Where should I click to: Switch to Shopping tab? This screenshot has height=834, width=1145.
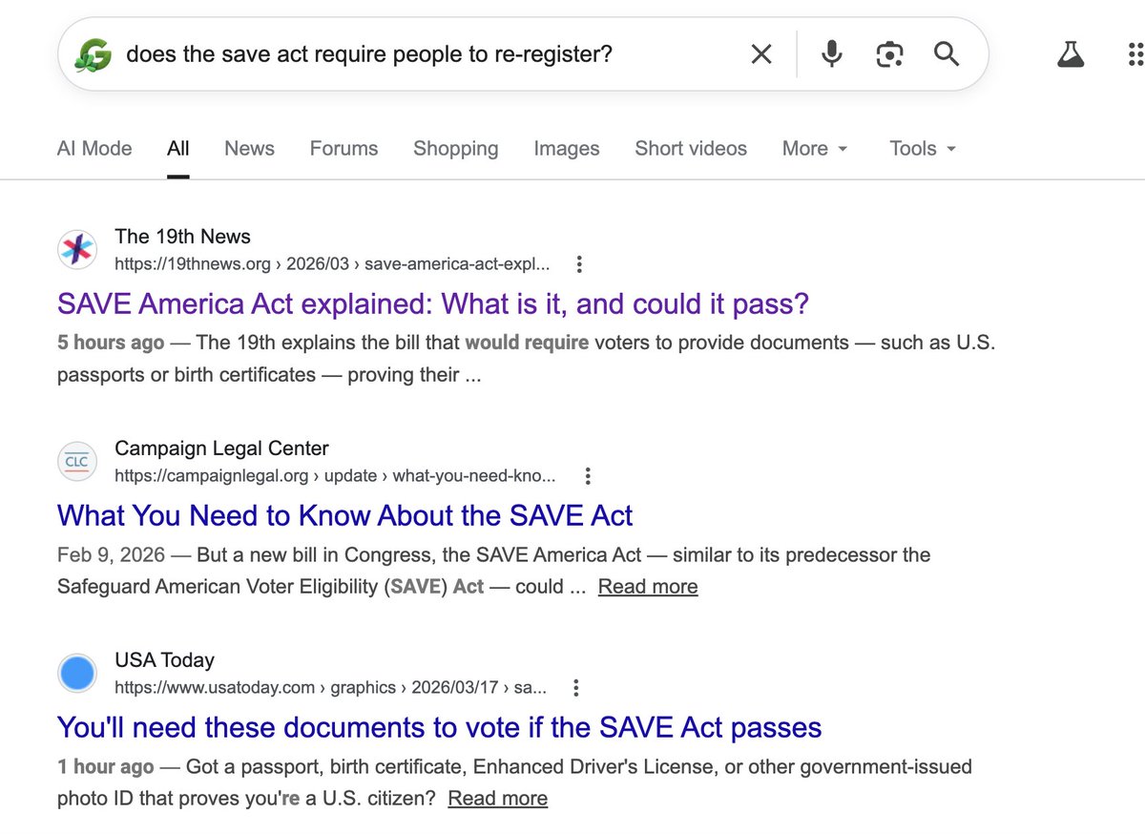click(456, 149)
